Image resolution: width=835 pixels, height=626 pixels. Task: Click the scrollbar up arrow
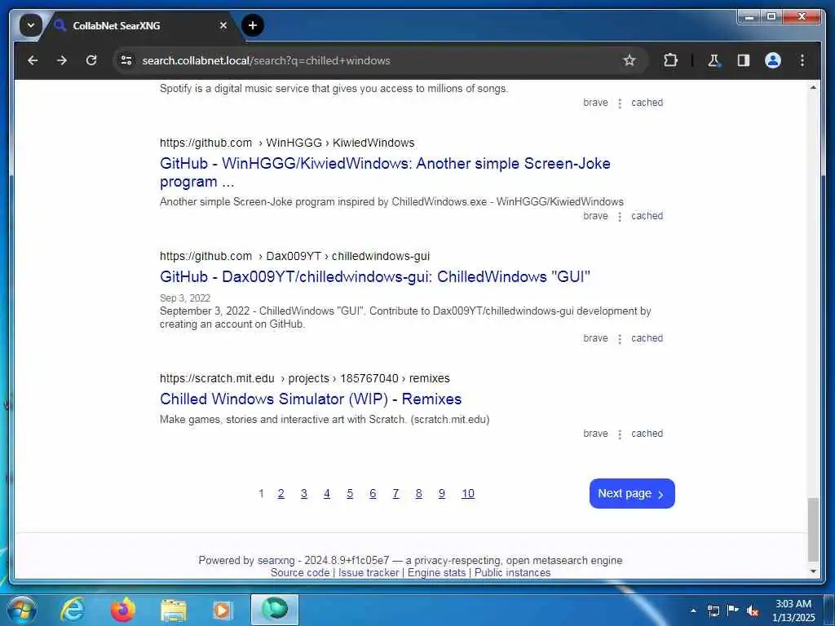click(813, 87)
